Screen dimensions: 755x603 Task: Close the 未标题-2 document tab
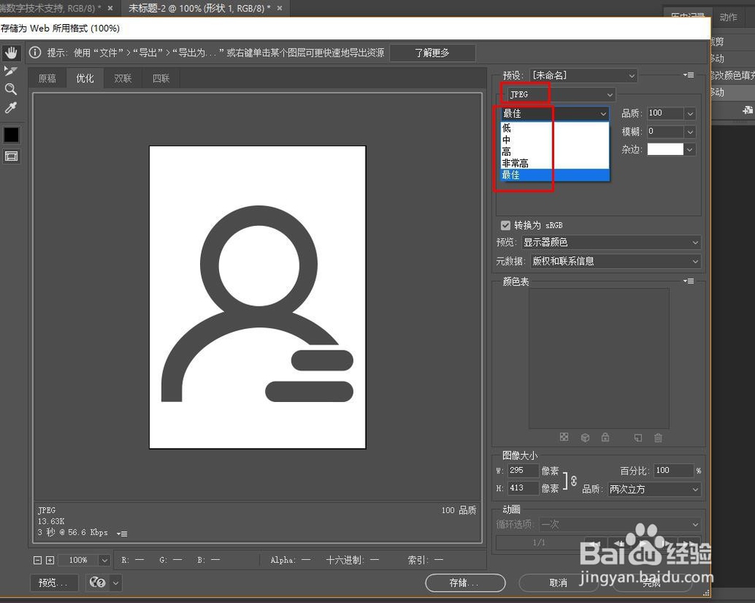pyautogui.click(x=280, y=8)
